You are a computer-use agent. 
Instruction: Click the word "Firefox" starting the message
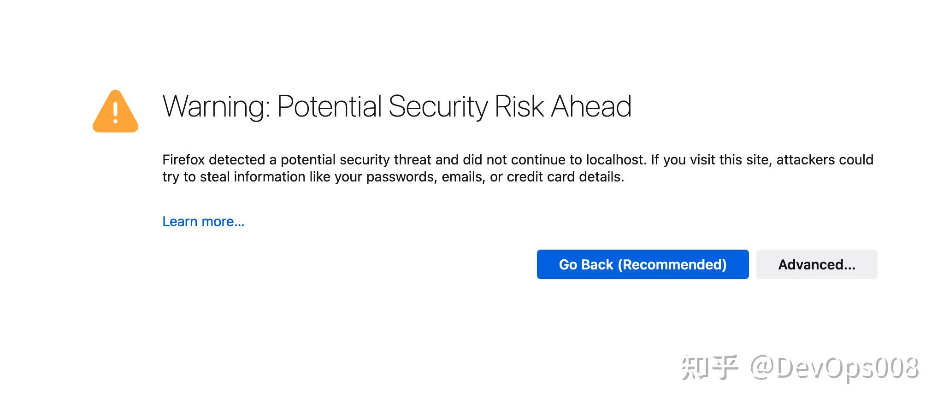(183, 160)
